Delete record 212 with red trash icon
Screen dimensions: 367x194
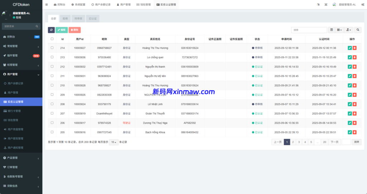pos(354,66)
